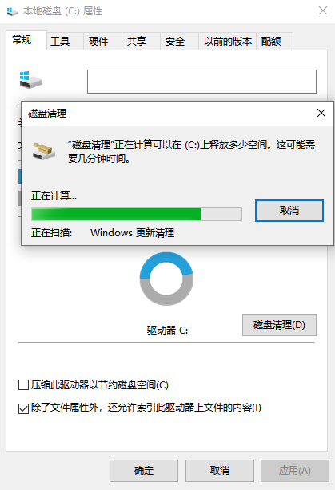Click the 磁盘清理(D) button
This screenshot has width=335, height=490.
tap(279, 325)
